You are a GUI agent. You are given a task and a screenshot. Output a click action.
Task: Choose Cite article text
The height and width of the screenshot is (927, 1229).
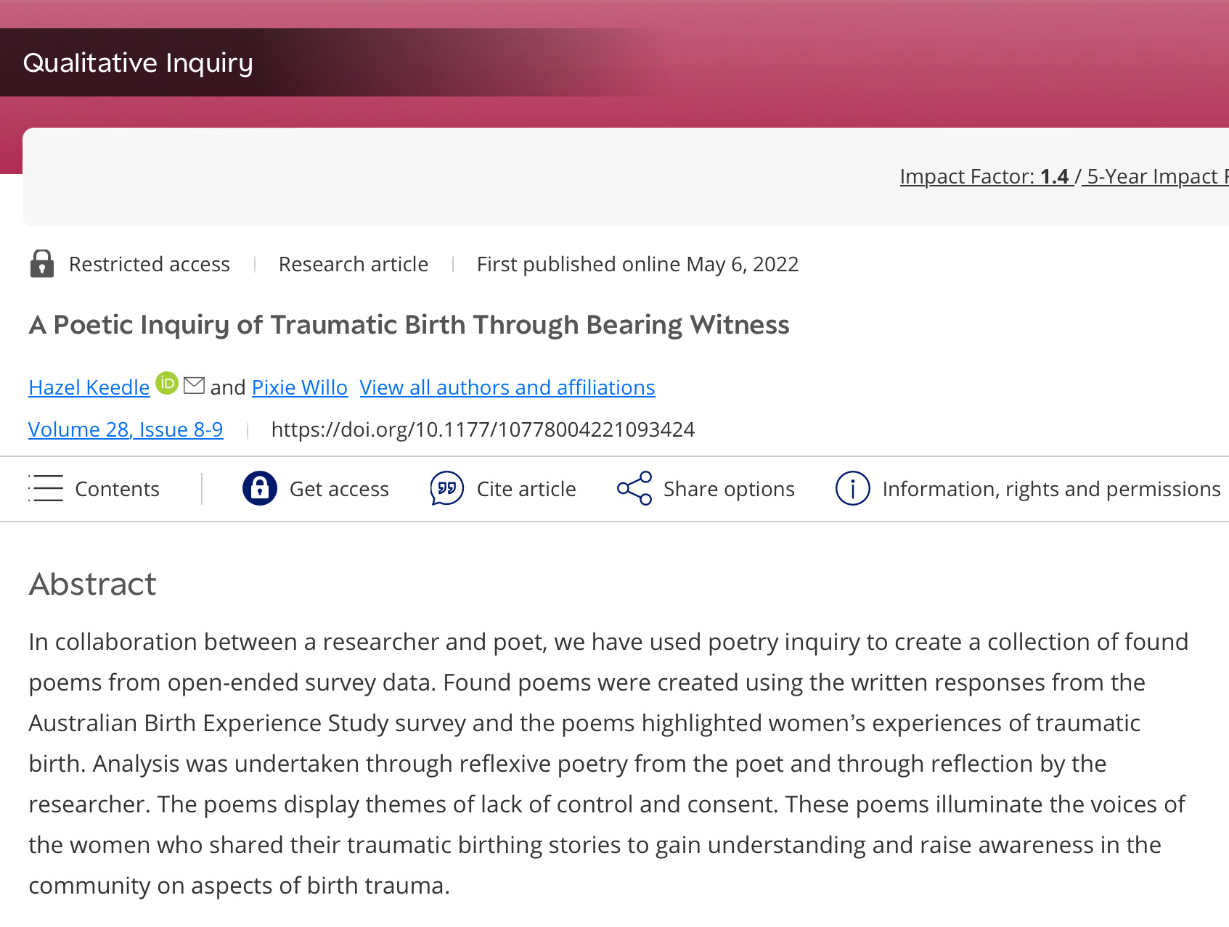526,489
